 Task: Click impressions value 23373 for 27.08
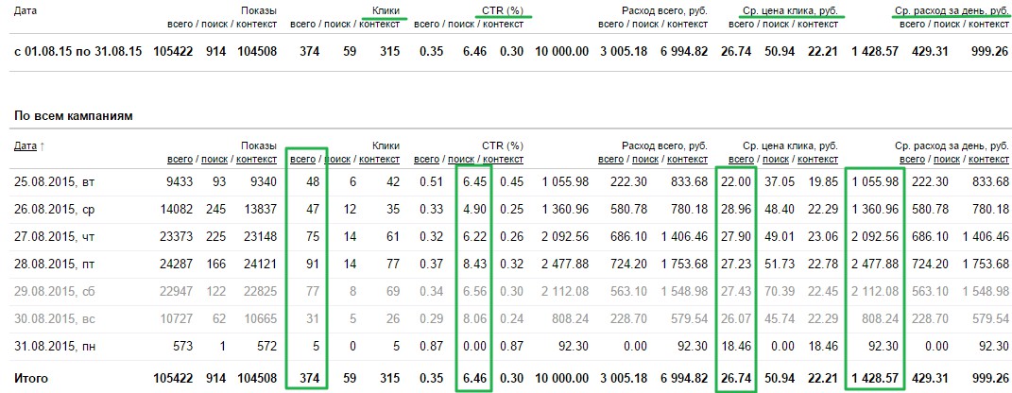pyautogui.click(x=177, y=237)
